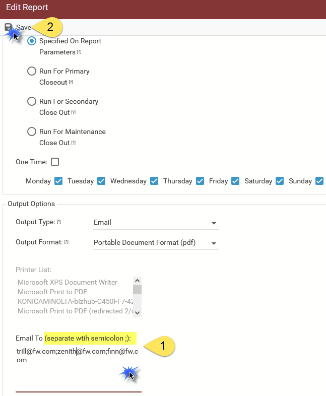The width and height of the screenshot is (326, 396).
Task: Open Output Format help icon
Action: 67,242
